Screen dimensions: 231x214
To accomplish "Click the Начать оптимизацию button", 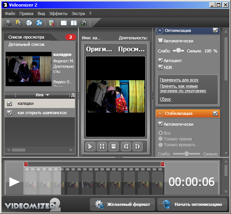I will 192,204.
